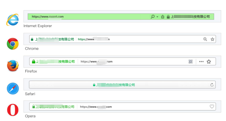This screenshot has width=226, height=121.
Task: Click the green padlock in Opera address bar
Action: tap(33, 107)
